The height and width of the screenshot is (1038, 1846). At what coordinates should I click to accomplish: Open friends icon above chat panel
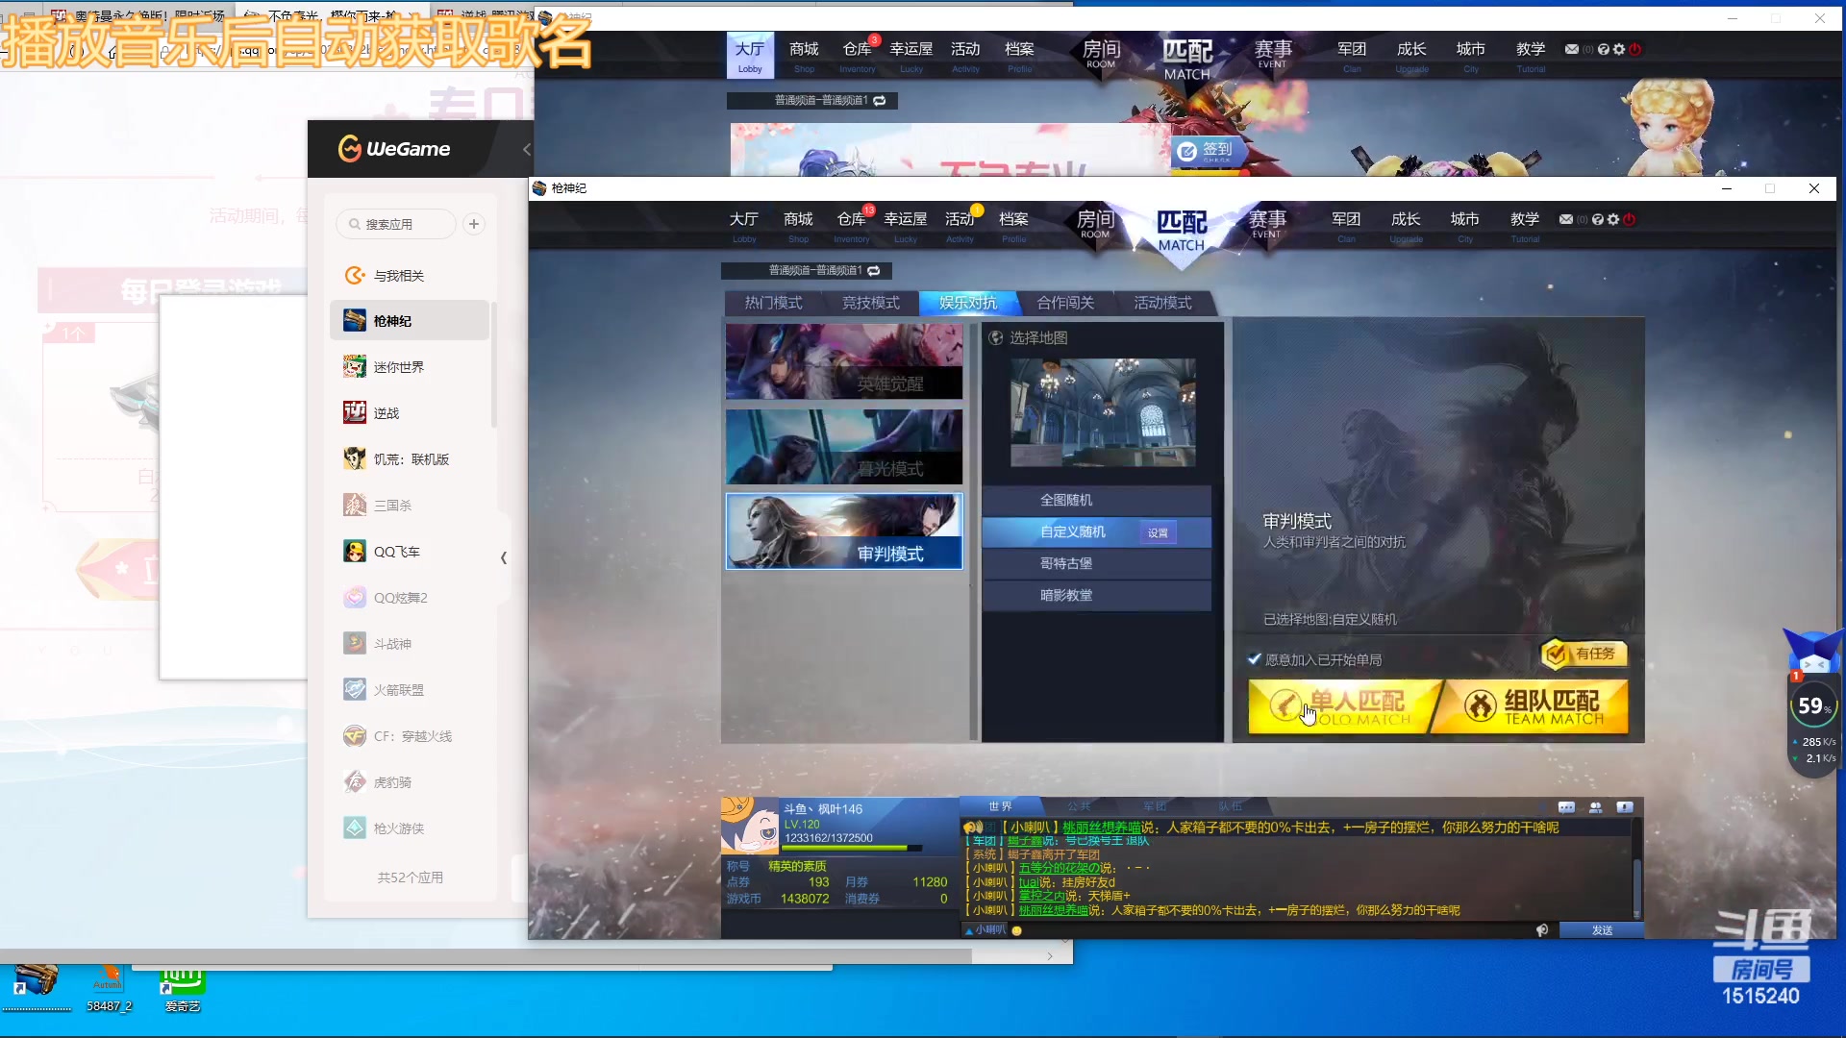point(1596,807)
